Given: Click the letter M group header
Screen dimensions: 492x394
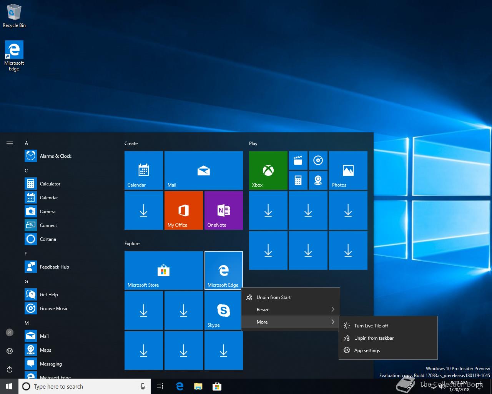Looking at the screenshot, I should [27, 323].
